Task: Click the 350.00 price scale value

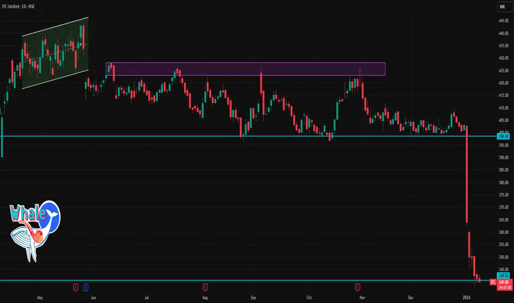Action: pos(504,257)
